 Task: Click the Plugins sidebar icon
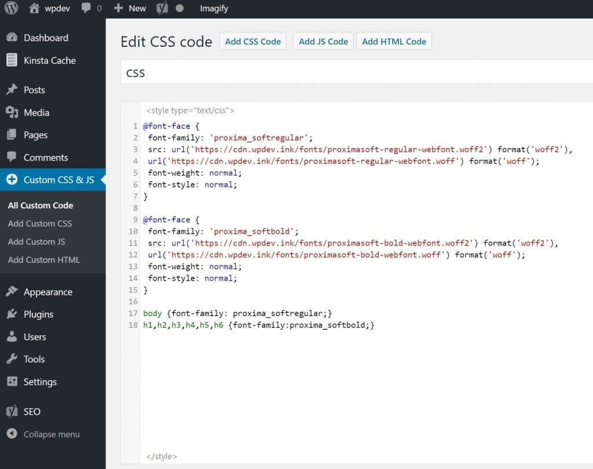(13, 314)
